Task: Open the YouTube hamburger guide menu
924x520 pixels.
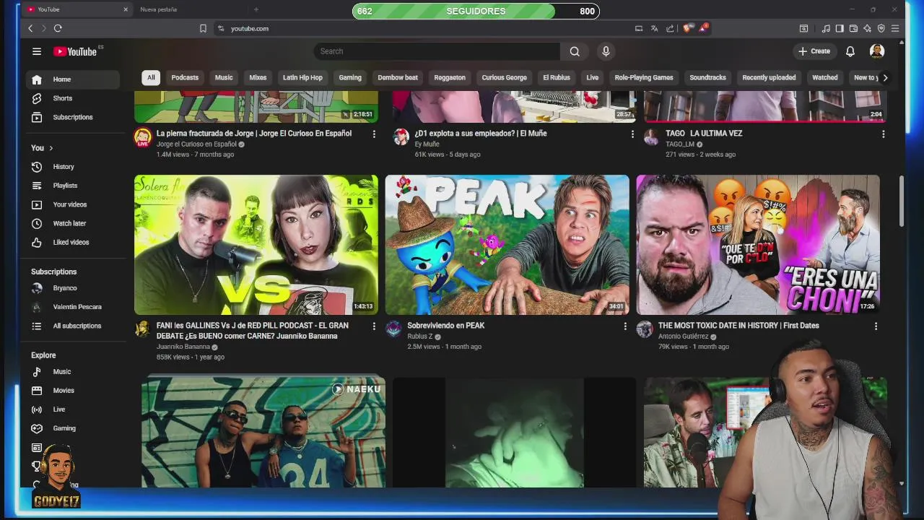Action: pyautogui.click(x=37, y=51)
